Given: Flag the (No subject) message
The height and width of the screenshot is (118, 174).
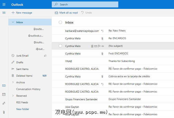Looking at the screenshot, I should click(x=99, y=46).
